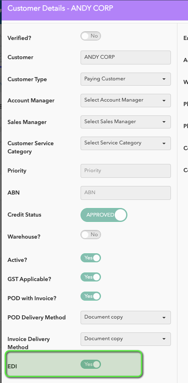188x383 pixels.
Task: Expand the Select Service Category dropdown
Action: [x=126, y=143]
